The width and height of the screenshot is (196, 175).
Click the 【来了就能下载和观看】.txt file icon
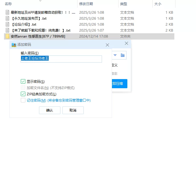[8, 30]
